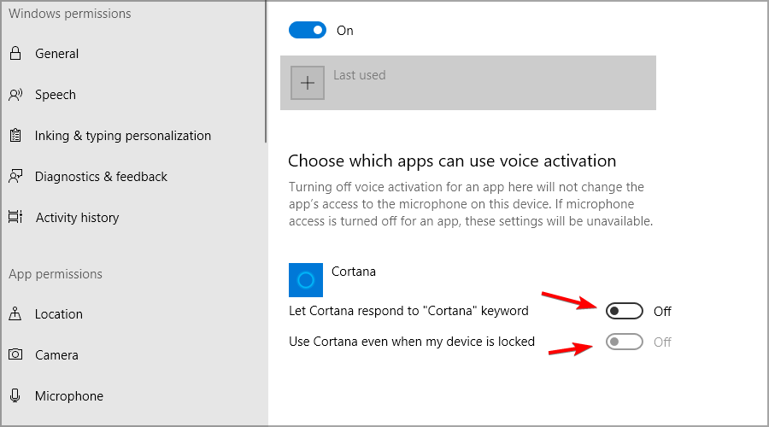
Task: Click the sidebar vertical scrollbar
Action: [x=266, y=68]
